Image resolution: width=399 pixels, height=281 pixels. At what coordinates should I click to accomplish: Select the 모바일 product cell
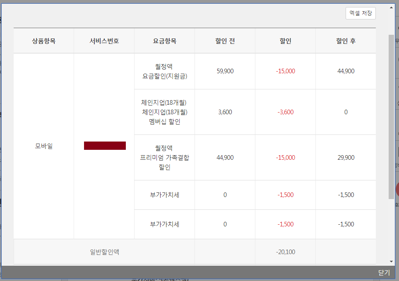[x=44, y=146]
